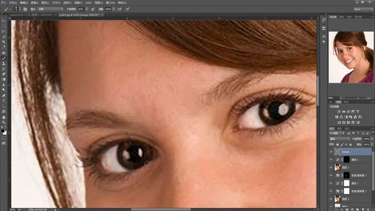Hide the 曲线 2 curves layer
This screenshot has width=375, height=211.
[x=331, y=159]
